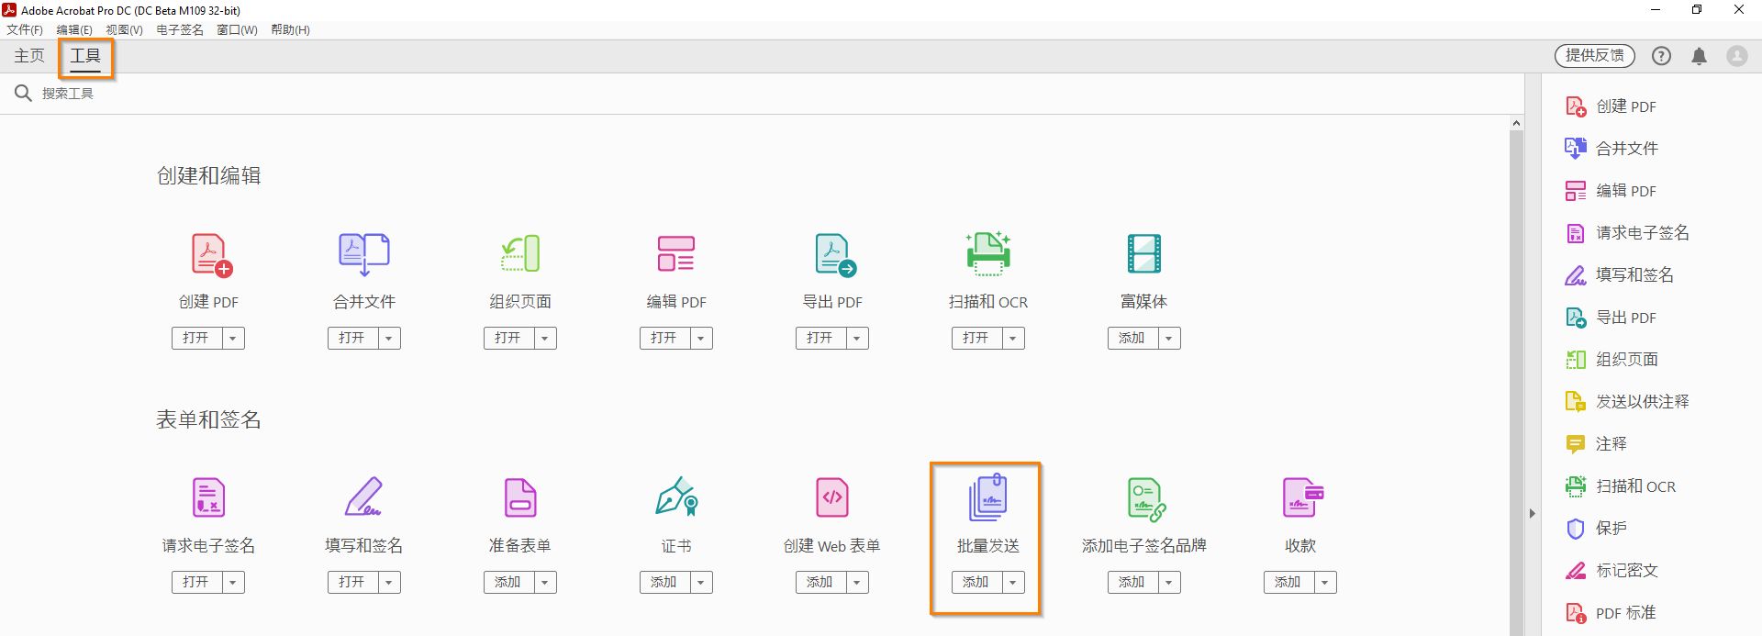Expand dropdown arrow under 收款
The image size is (1762, 636).
pyautogui.click(x=1325, y=583)
